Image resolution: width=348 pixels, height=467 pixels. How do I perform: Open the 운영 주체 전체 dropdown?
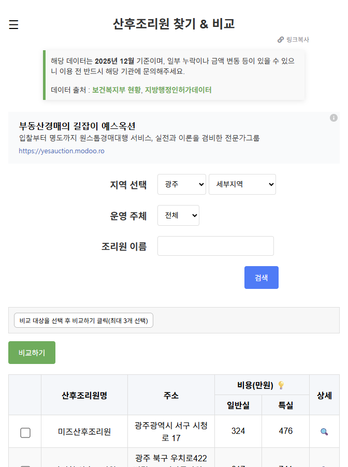(178, 215)
